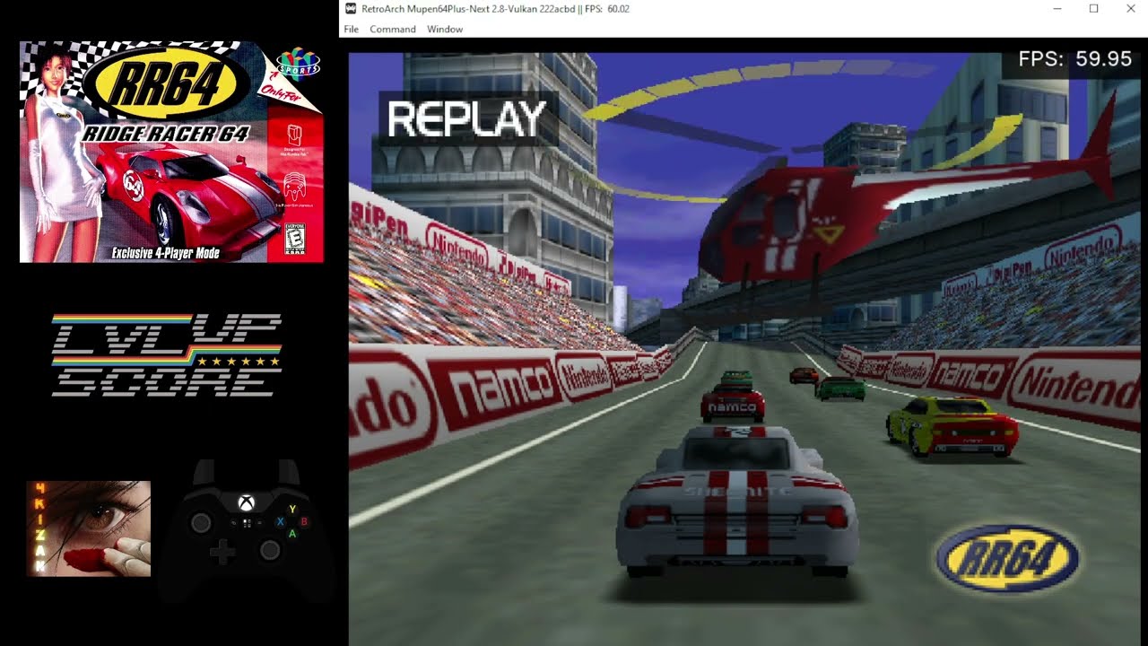This screenshot has height=646, width=1148.
Task: Click the eye avatar thumbnail
Action: pos(89,528)
